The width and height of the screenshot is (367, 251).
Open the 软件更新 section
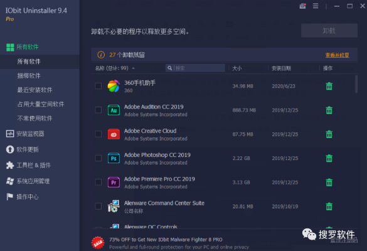tap(28, 149)
